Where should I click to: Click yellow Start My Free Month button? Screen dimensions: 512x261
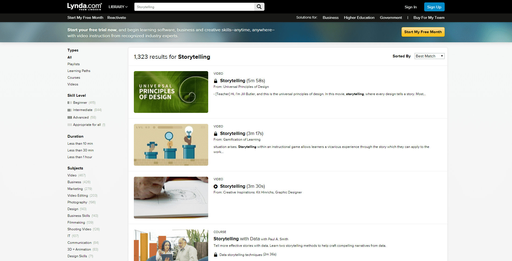pos(423,32)
